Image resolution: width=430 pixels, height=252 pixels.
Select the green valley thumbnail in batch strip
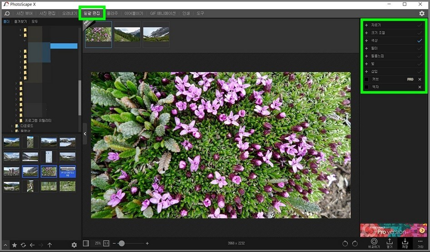(x=127, y=34)
